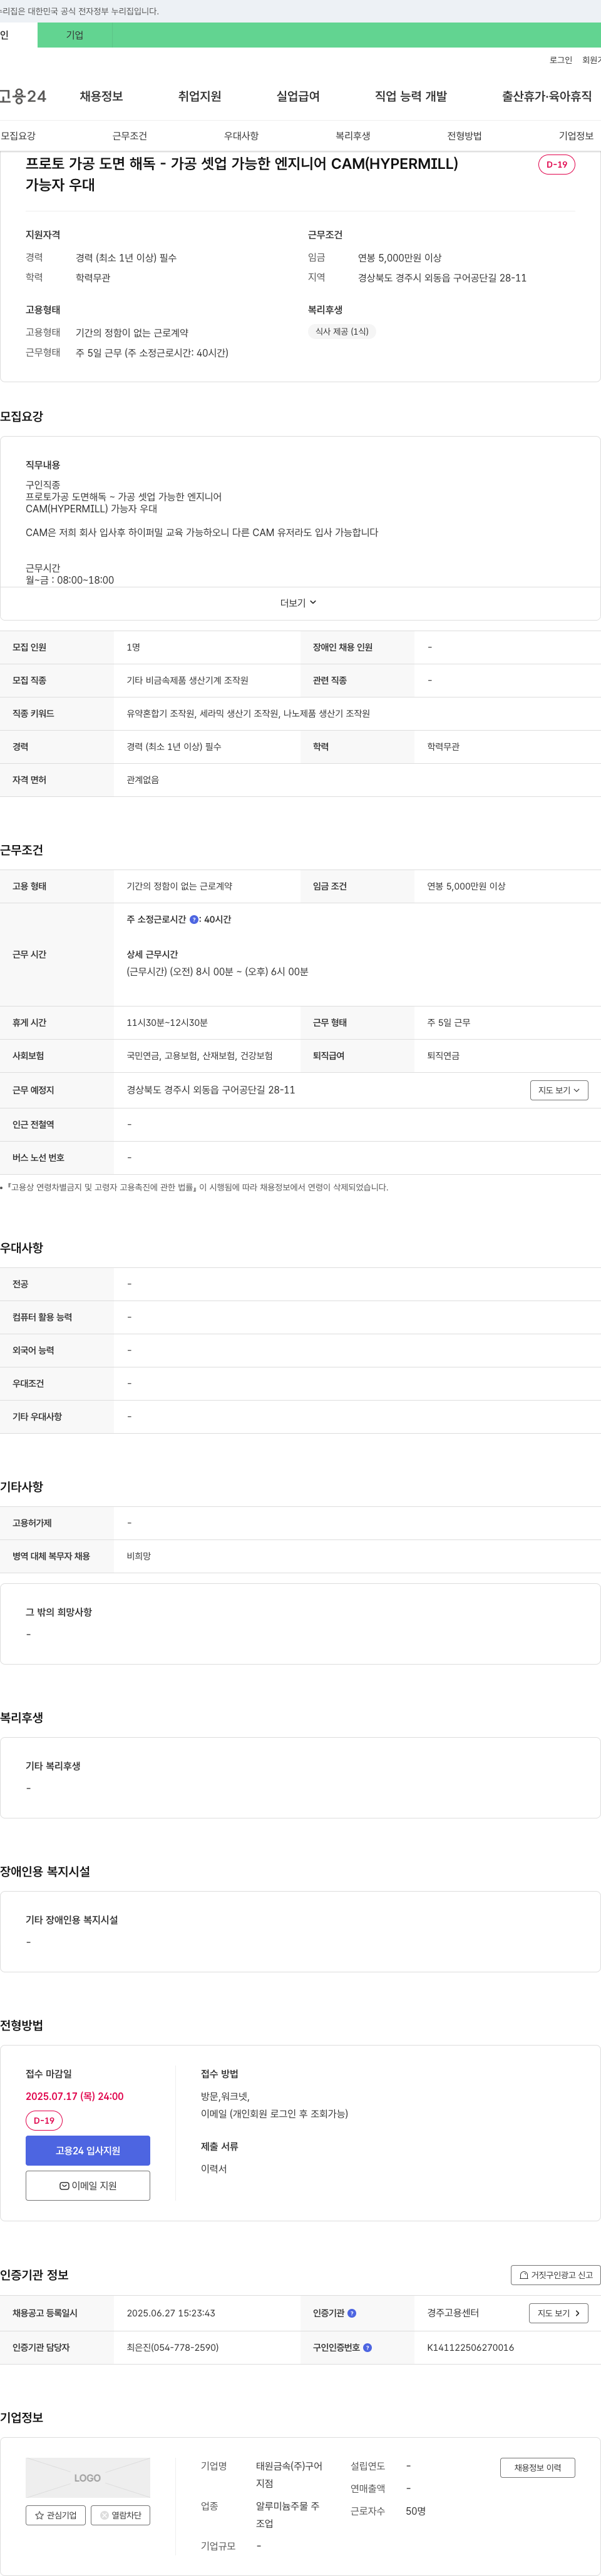The height and width of the screenshot is (2576, 601).
Task: Open the company LOGO image placeholder
Action: [x=88, y=2478]
